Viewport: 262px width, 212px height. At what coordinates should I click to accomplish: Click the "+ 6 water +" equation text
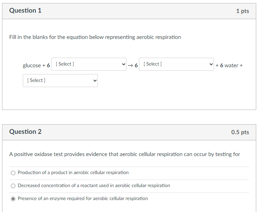pyautogui.click(x=229, y=65)
